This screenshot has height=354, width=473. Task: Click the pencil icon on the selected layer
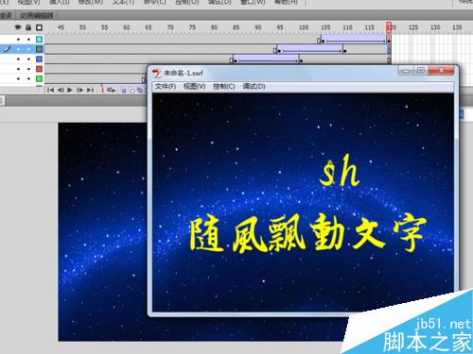(x=8, y=49)
